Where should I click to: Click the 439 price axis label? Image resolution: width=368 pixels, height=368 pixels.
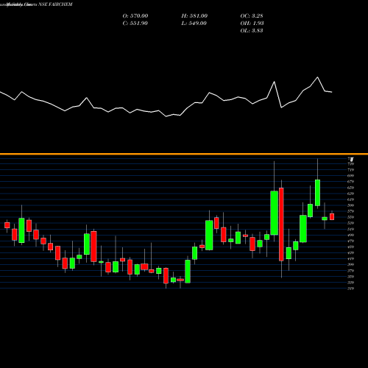click(351, 252)
